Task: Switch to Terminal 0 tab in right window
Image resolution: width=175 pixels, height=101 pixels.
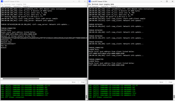Action: click(104, 7)
